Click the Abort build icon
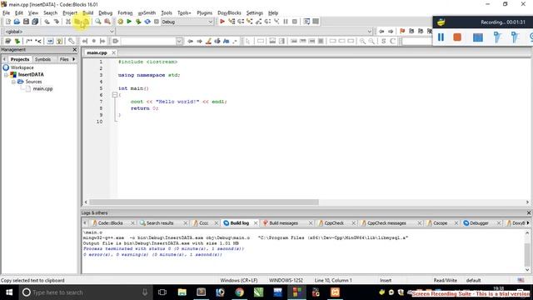Viewport: 533px width, 300px height. pyautogui.click(x=157, y=22)
